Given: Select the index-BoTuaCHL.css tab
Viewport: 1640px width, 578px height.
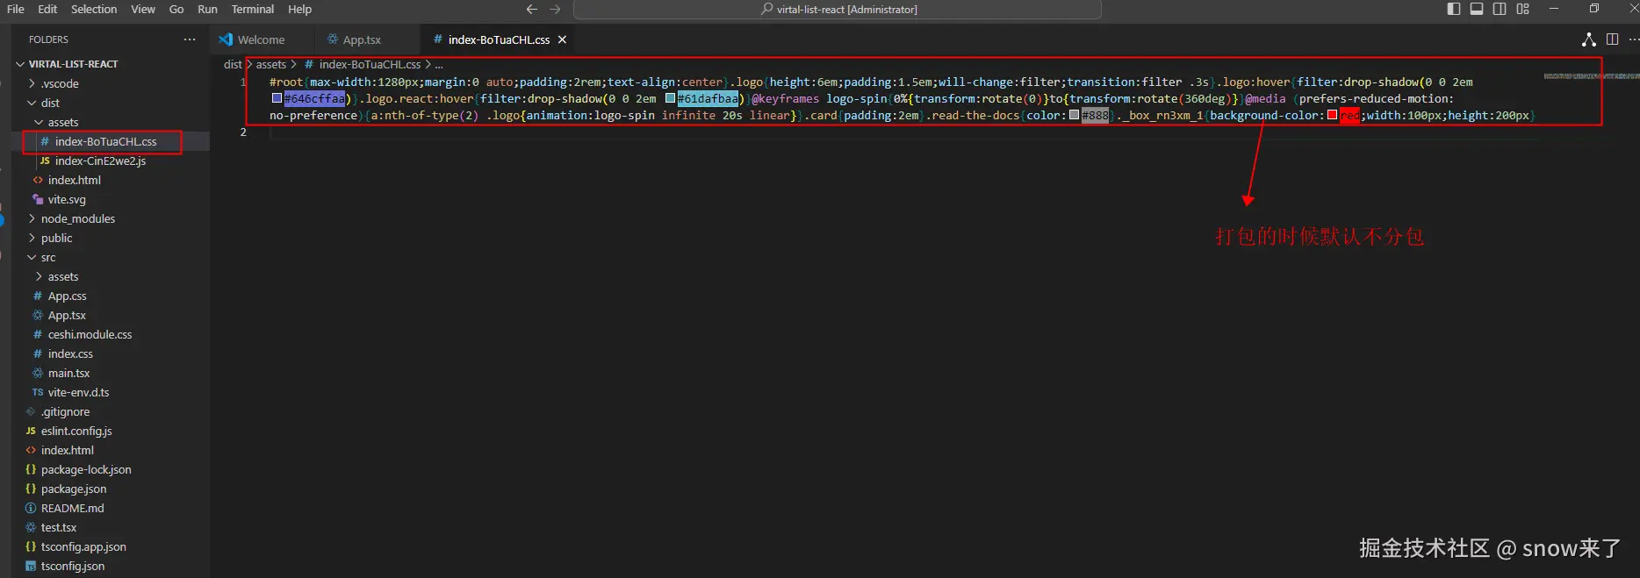Looking at the screenshot, I should pos(499,39).
